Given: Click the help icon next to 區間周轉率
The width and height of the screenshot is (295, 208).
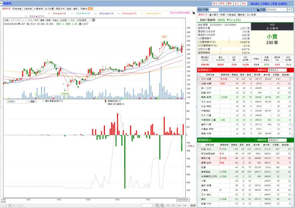Looking at the screenshot, I should coord(220,53).
